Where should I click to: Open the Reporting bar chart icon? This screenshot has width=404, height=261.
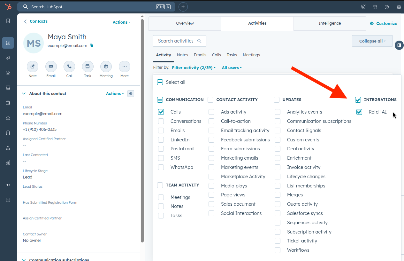pyautogui.click(x=8, y=162)
